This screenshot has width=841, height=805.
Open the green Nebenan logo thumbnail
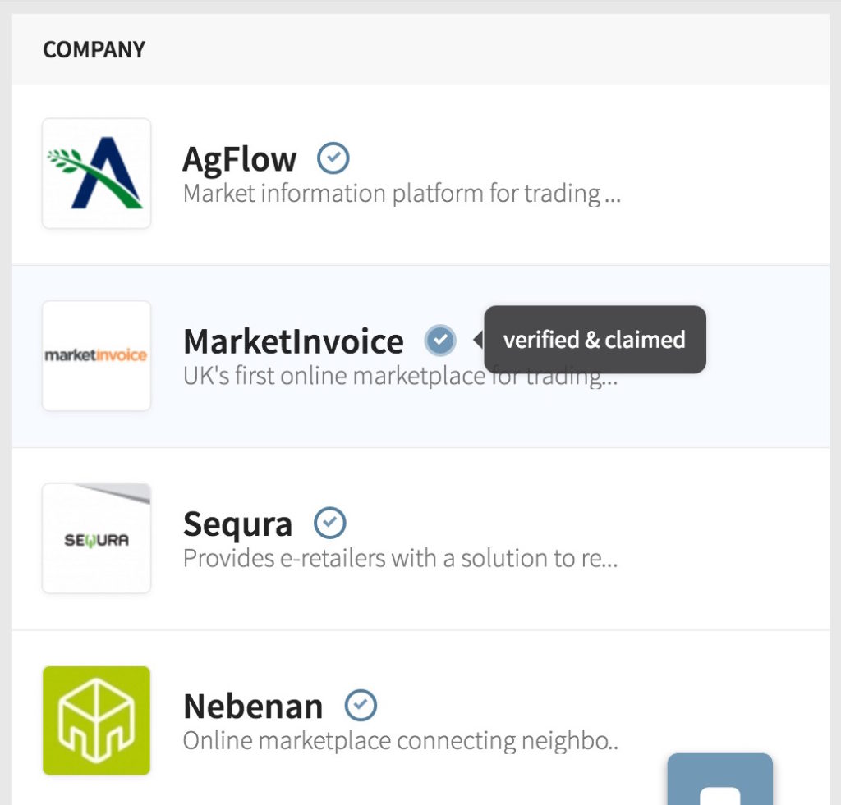[x=96, y=720]
